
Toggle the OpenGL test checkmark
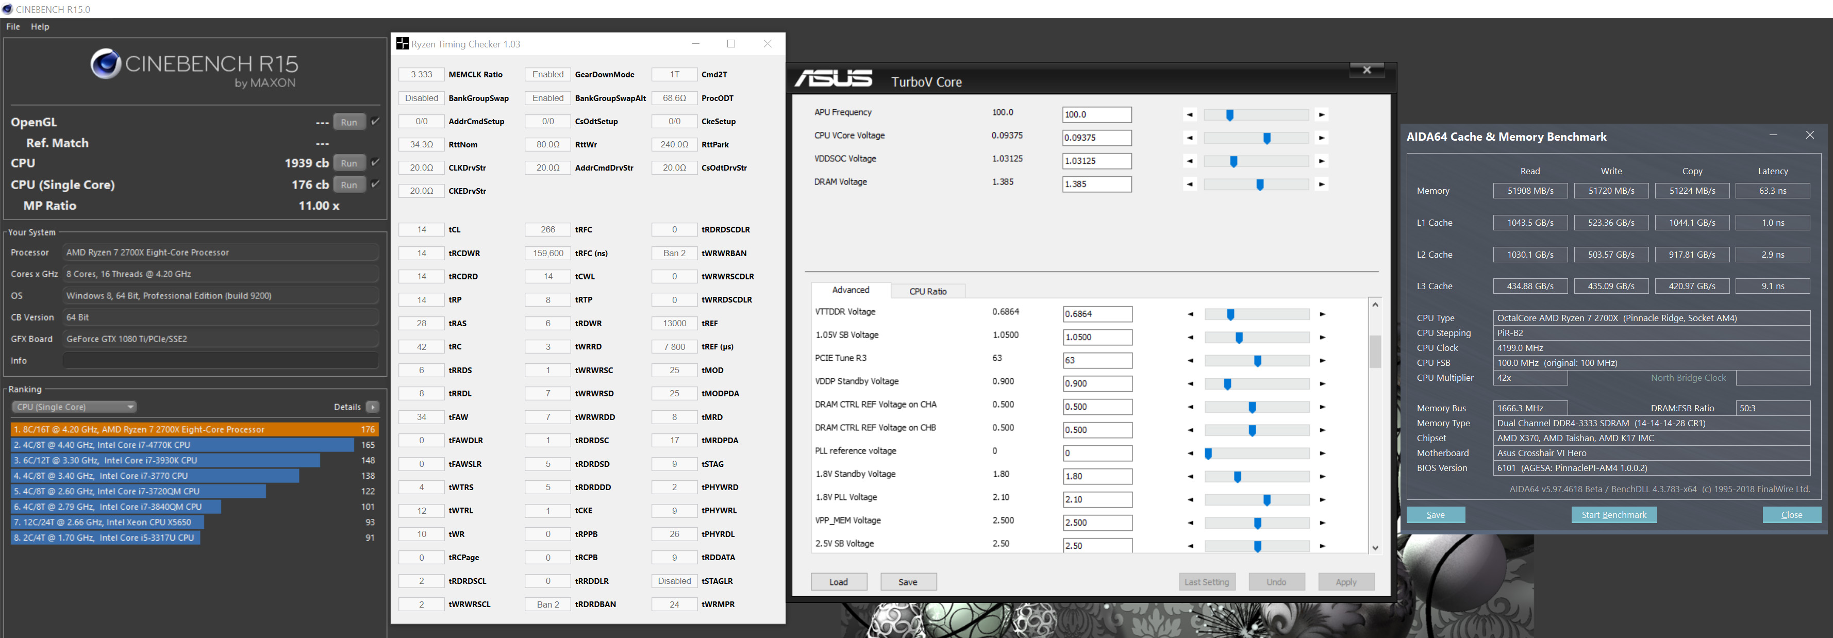tap(376, 122)
